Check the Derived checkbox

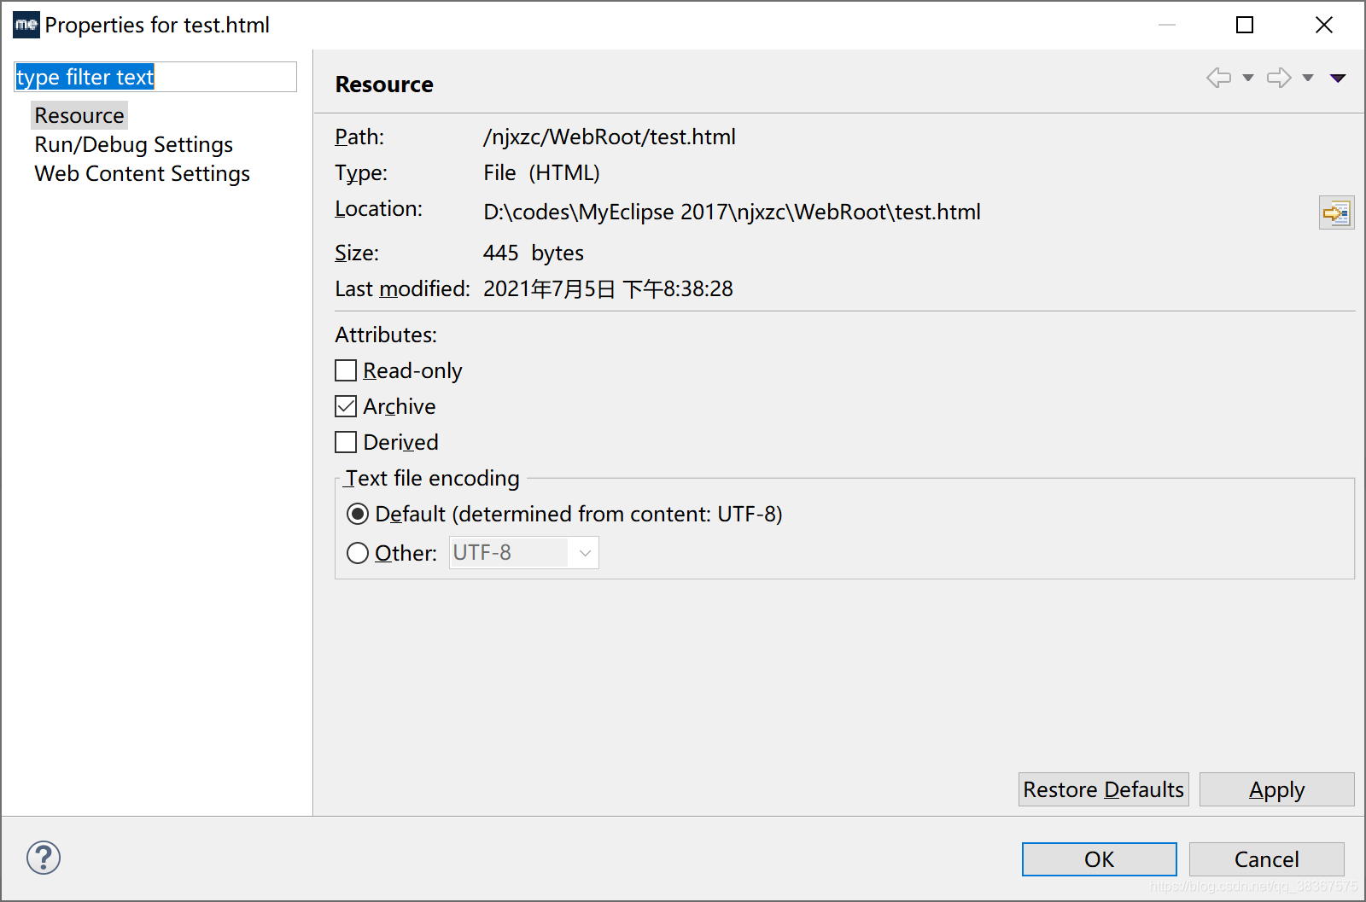(346, 442)
